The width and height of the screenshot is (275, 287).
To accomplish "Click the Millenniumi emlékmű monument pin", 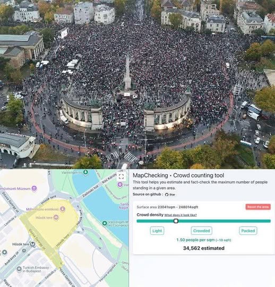I will [x=63, y=209].
